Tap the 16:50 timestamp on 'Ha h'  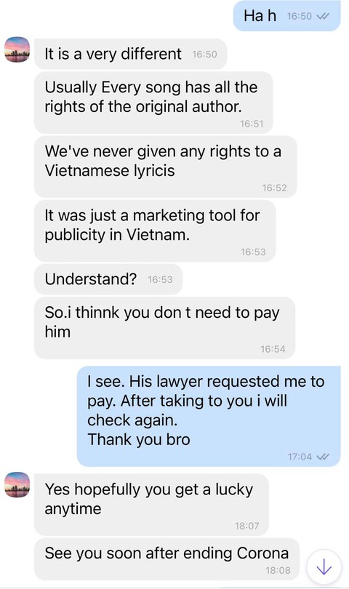tap(299, 16)
